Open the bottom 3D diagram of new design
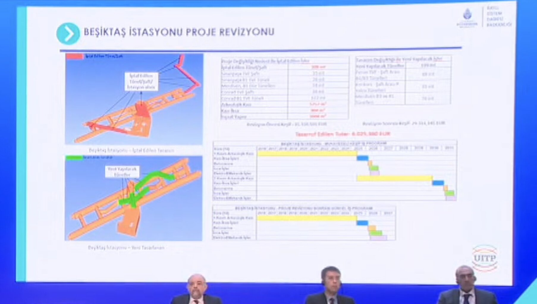 134,198
